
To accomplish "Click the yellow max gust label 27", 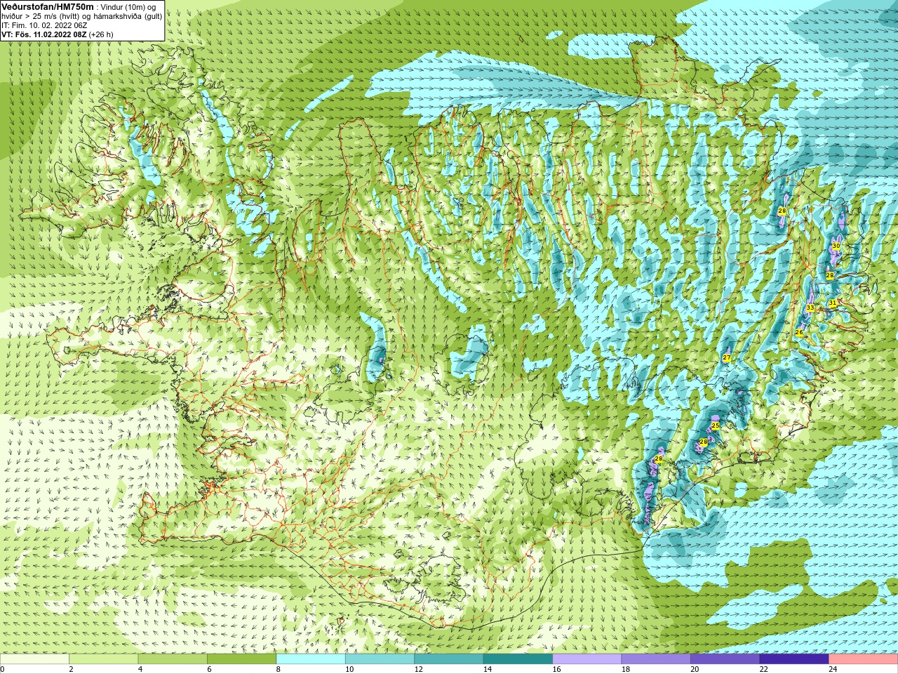I will (x=727, y=358).
